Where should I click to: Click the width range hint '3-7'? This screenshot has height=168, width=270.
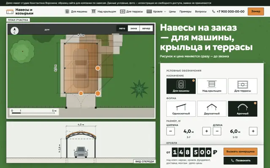189,137
